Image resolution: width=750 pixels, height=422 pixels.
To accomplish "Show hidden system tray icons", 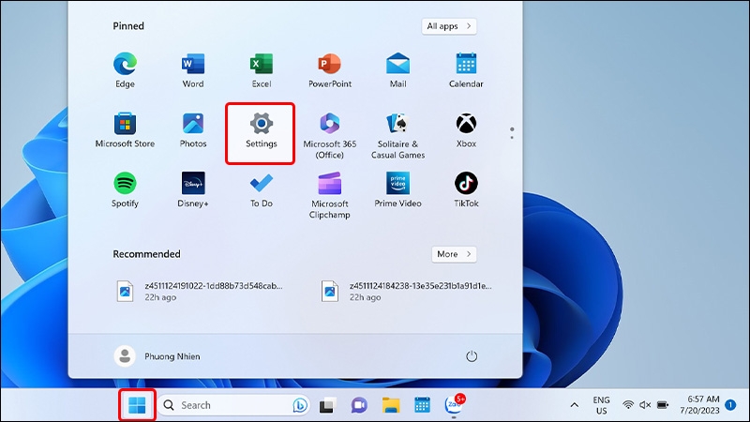I will pyautogui.click(x=575, y=405).
